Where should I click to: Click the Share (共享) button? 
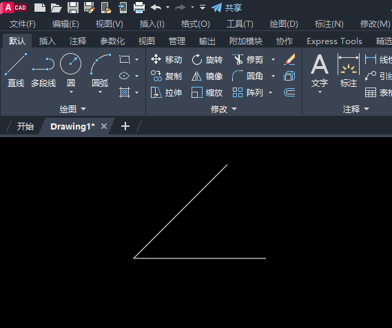tap(227, 8)
